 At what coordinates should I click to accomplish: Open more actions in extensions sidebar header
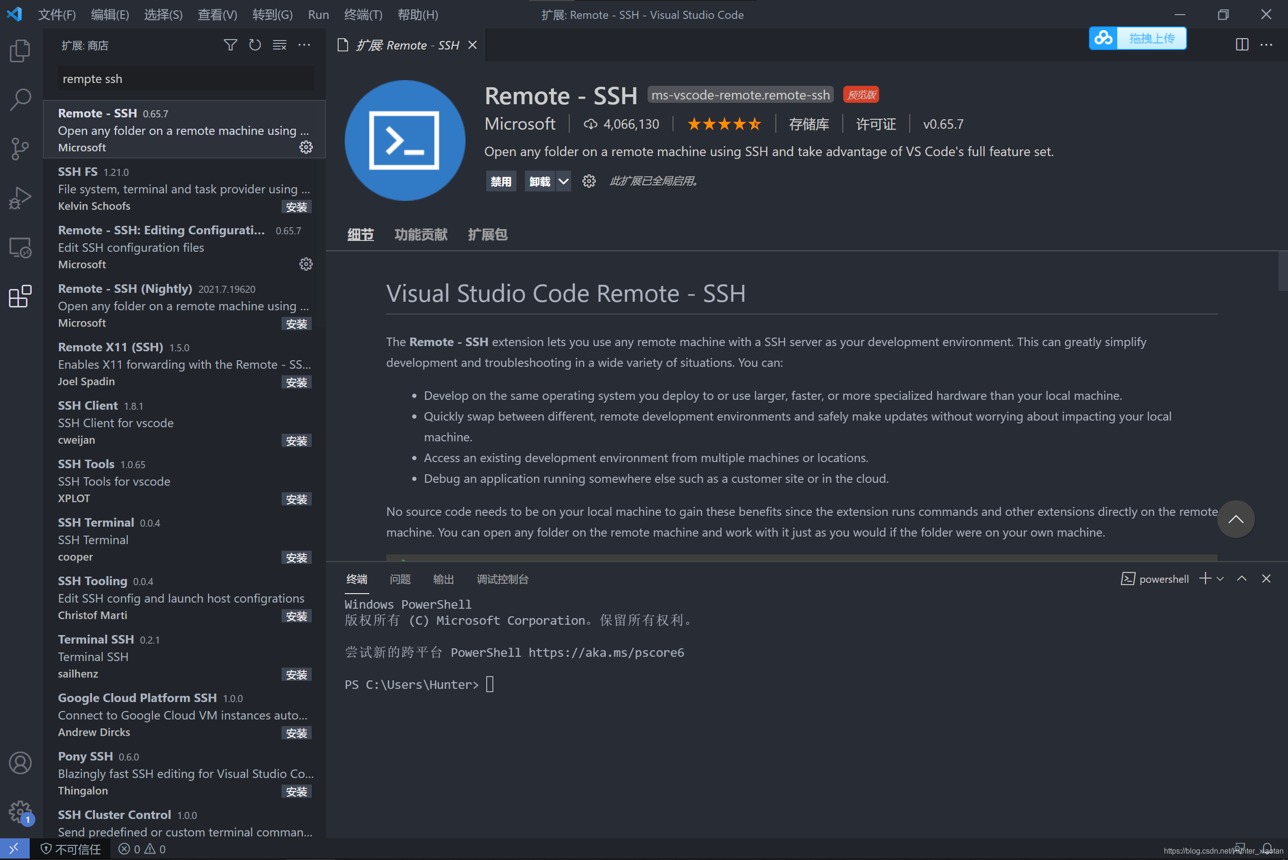(304, 45)
